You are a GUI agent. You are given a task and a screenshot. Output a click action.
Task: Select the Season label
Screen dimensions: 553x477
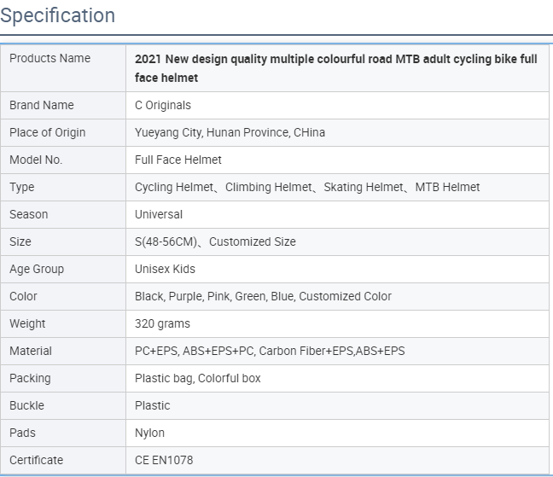(28, 214)
